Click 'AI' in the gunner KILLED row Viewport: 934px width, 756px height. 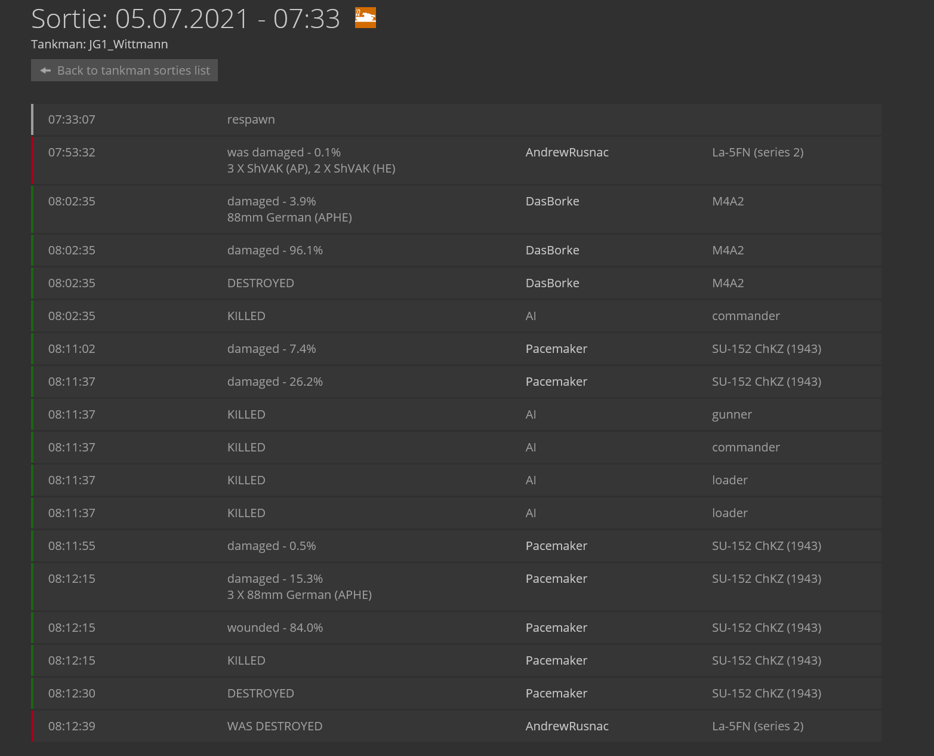click(x=531, y=414)
